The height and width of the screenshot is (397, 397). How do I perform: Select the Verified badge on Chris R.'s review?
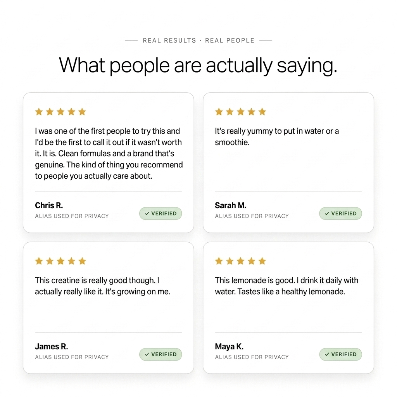pos(161,214)
